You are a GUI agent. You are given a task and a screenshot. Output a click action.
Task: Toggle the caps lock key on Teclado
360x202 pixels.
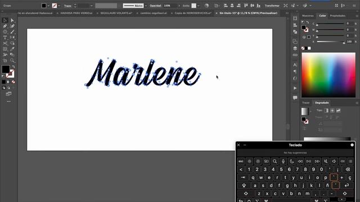(x=244, y=185)
